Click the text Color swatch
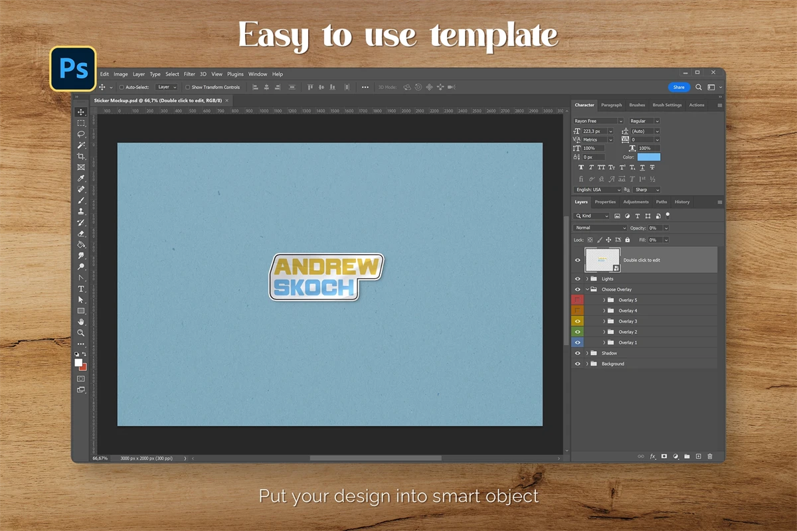Viewport: 797px width, 531px height. click(x=648, y=157)
